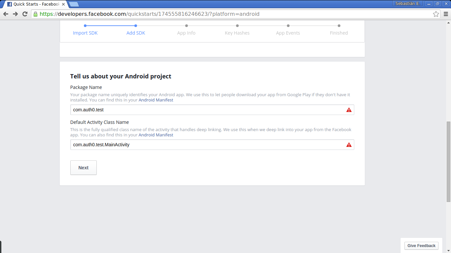Image resolution: width=451 pixels, height=253 pixels.
Task: Close the browser window
Action: [x=446, y=4]
